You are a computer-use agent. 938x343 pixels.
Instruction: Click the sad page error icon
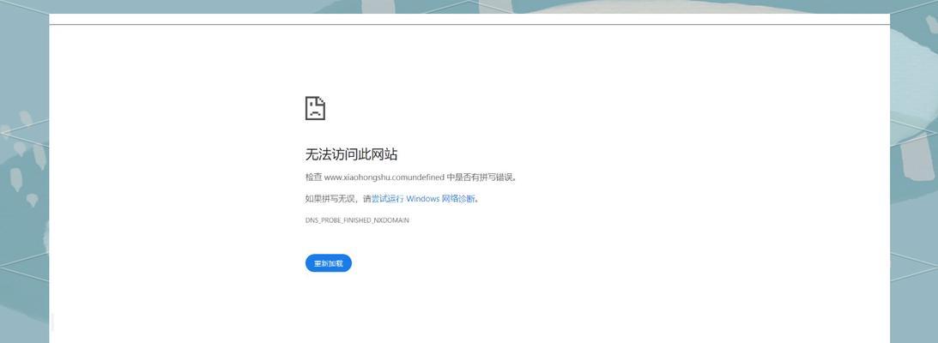pos(315,108)
